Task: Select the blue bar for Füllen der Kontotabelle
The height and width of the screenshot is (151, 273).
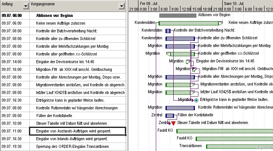Action: [170, 116]
